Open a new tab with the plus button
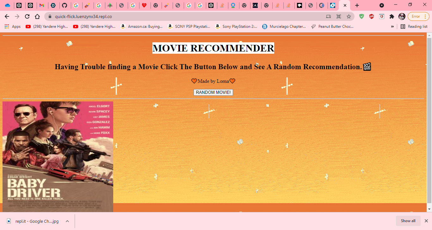This screenshot has height=230, width=432. coord(357,5)
